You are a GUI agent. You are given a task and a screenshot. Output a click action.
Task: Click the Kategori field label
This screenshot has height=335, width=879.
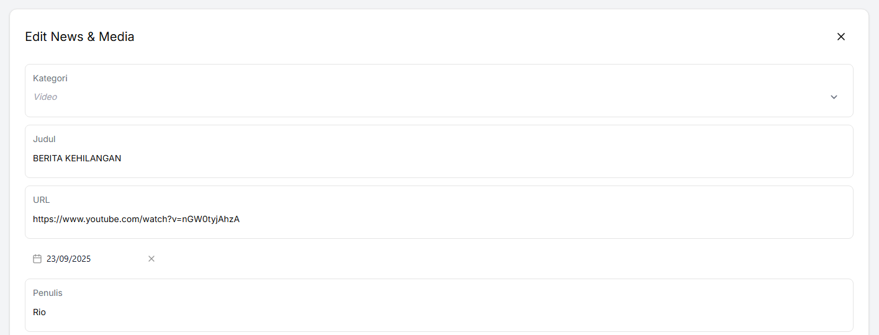click(50, 78)
